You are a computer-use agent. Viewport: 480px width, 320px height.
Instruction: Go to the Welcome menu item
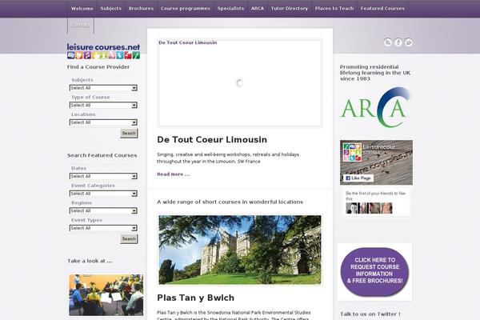pyautogui.click(x=82, y=9)
